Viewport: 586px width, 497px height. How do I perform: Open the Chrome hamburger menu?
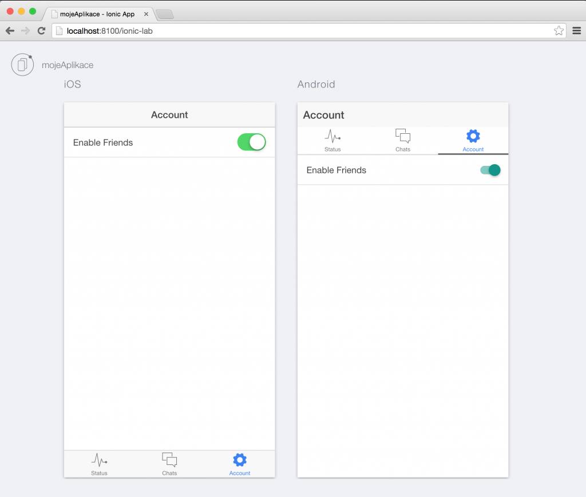click(577, 31)
